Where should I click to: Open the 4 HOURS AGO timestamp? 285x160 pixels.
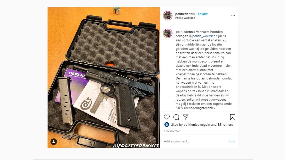tap(172, 131)
